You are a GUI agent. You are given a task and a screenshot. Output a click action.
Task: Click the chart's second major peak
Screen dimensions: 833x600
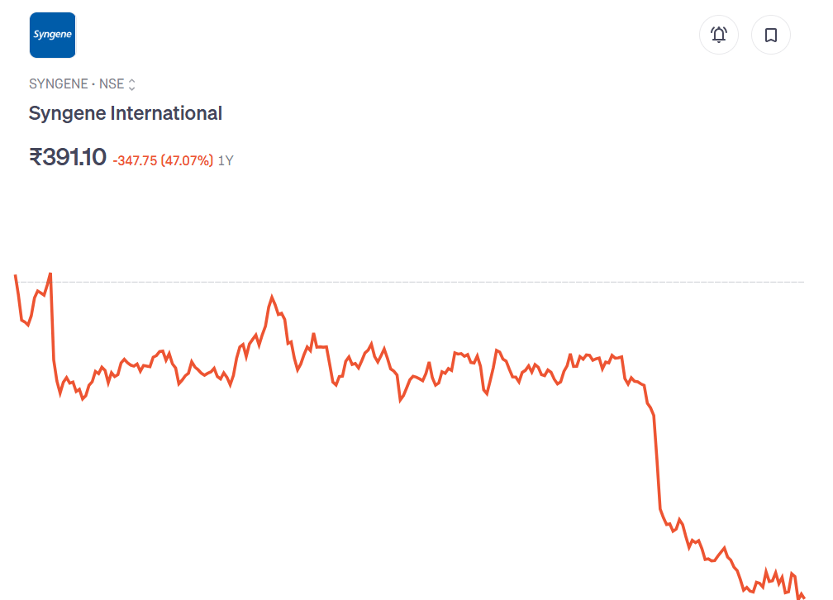272,297
